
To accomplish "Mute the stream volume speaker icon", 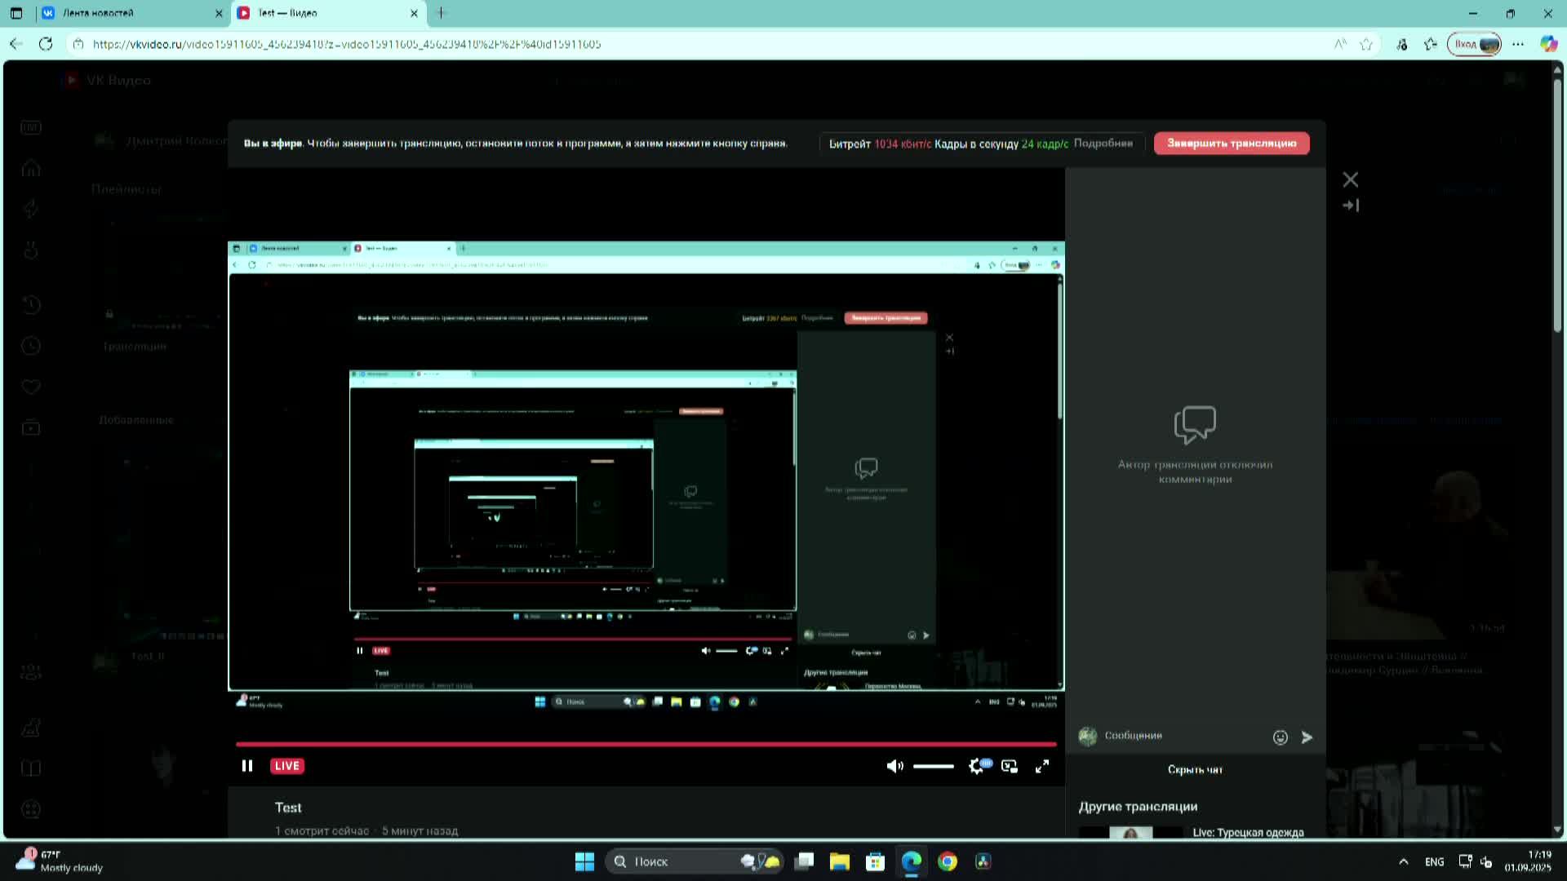I will click(894, 766).
